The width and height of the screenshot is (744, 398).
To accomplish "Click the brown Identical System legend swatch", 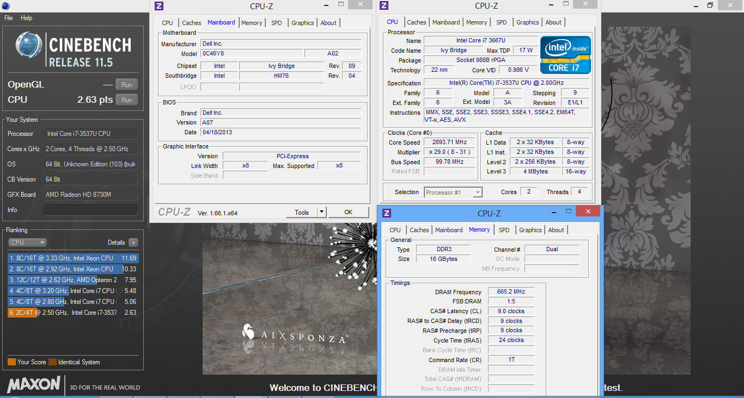I will 52,362.
